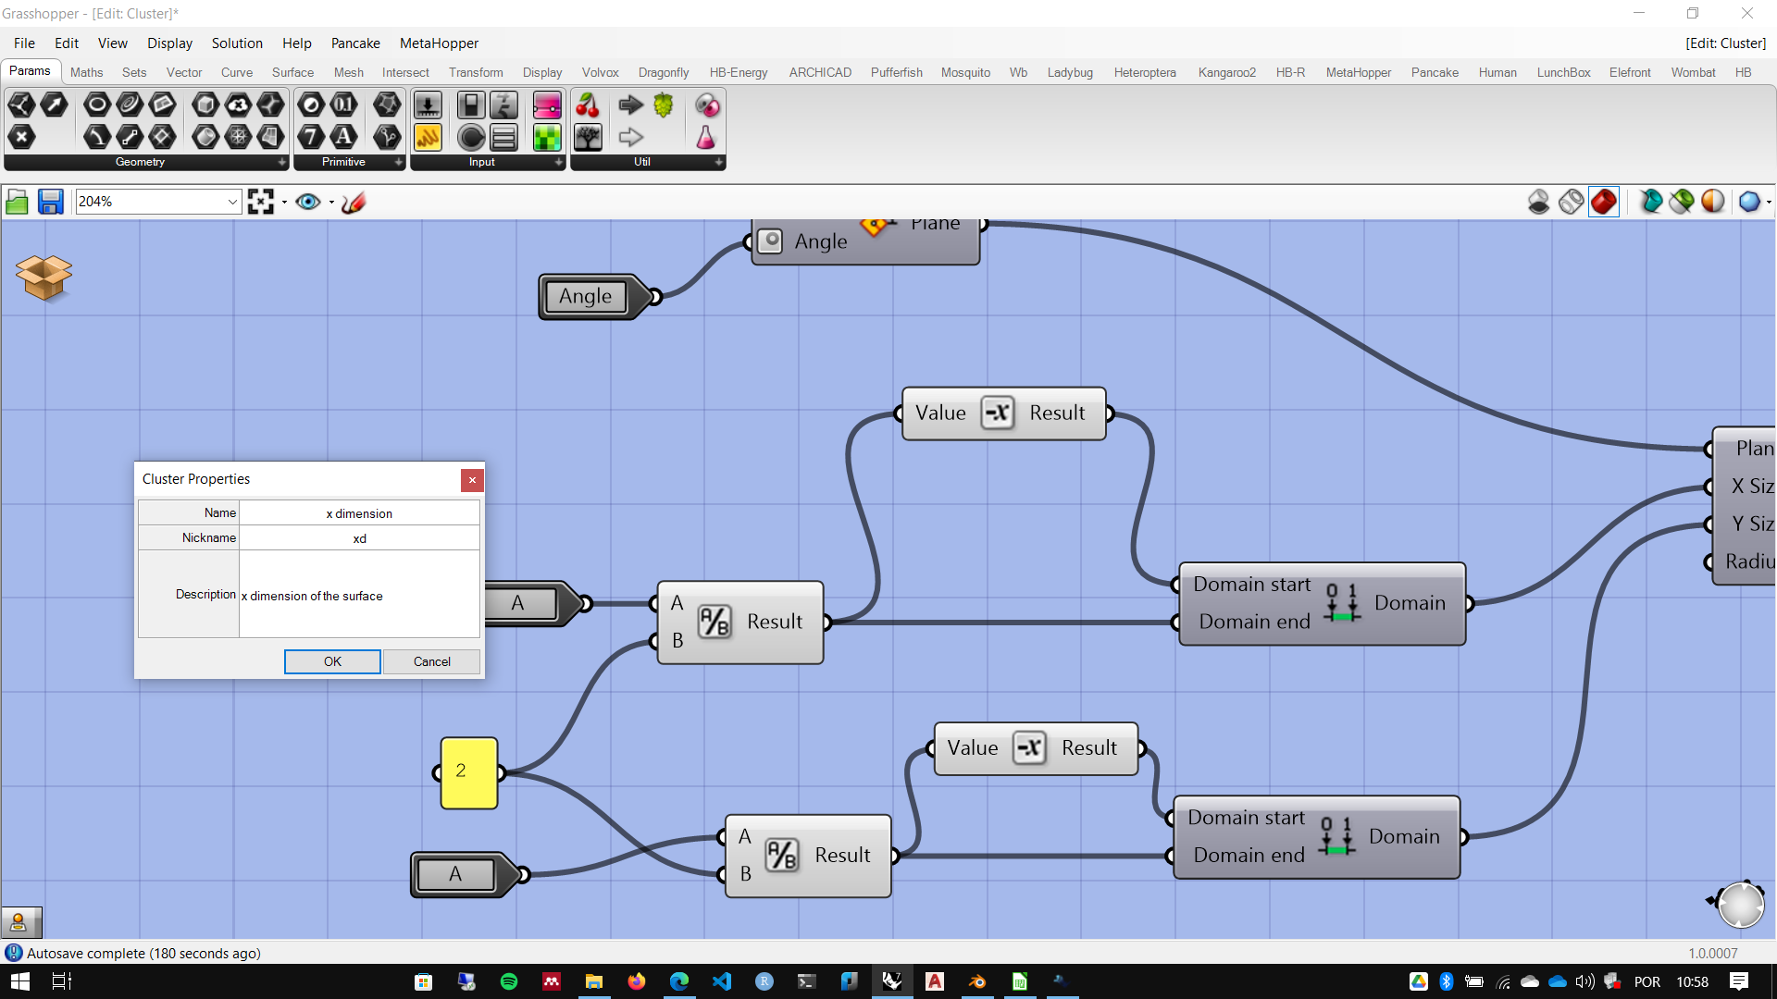Open Visual Studio Code from taskbar
1777x999 pixels.
pos(722,981)
